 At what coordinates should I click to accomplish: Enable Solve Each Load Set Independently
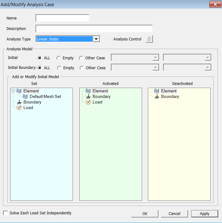pos(6,213)
